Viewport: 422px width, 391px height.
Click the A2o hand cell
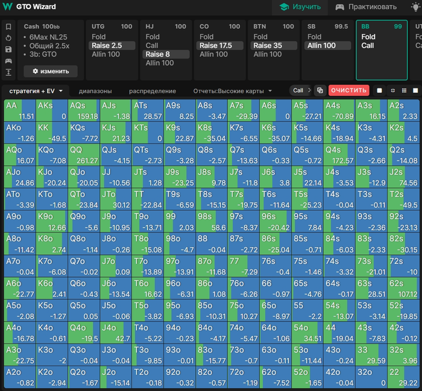pyautogui.click(x=20, y=377)
